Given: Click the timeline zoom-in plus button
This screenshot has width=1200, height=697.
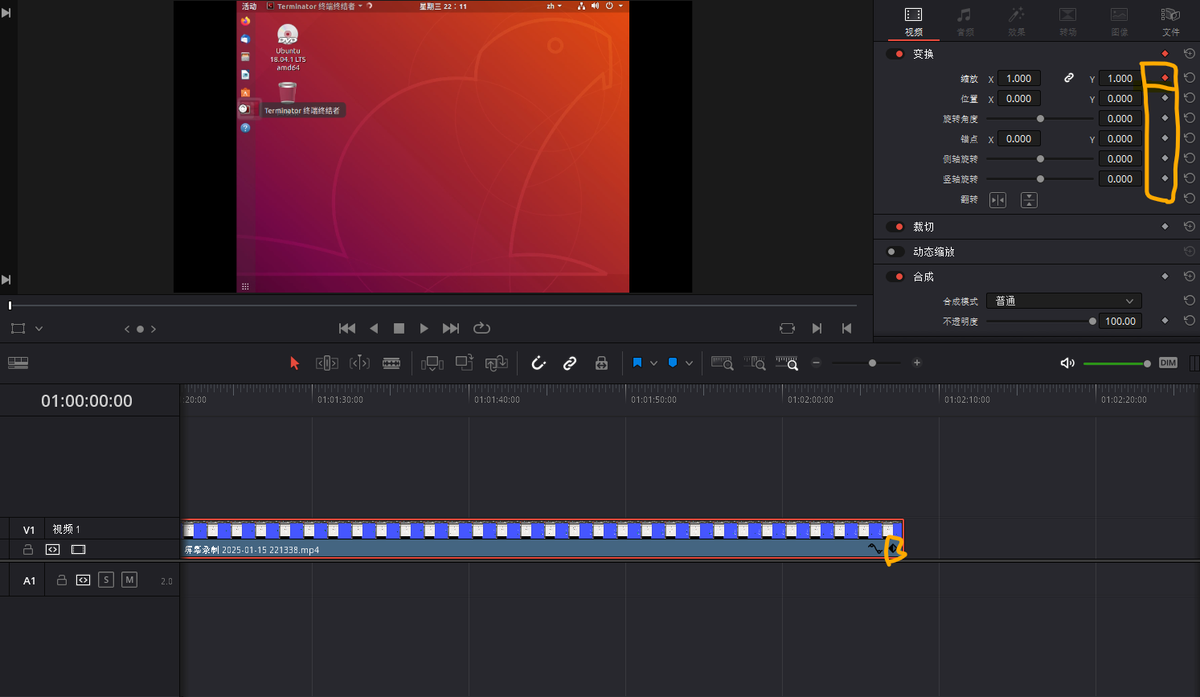Looking at the screenshot, I should [x=916, y=363].
